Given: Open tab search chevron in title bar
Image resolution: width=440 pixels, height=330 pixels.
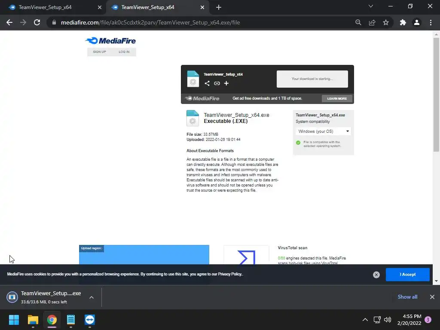Looking at the screenshot, I should pyautogui.click(x=371, y=6).
